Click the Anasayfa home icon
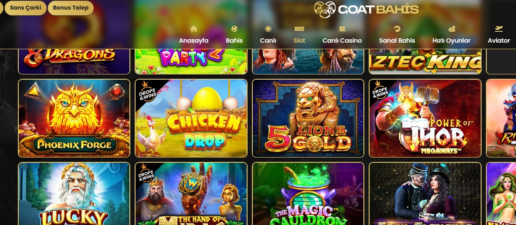 pos(194,29)
